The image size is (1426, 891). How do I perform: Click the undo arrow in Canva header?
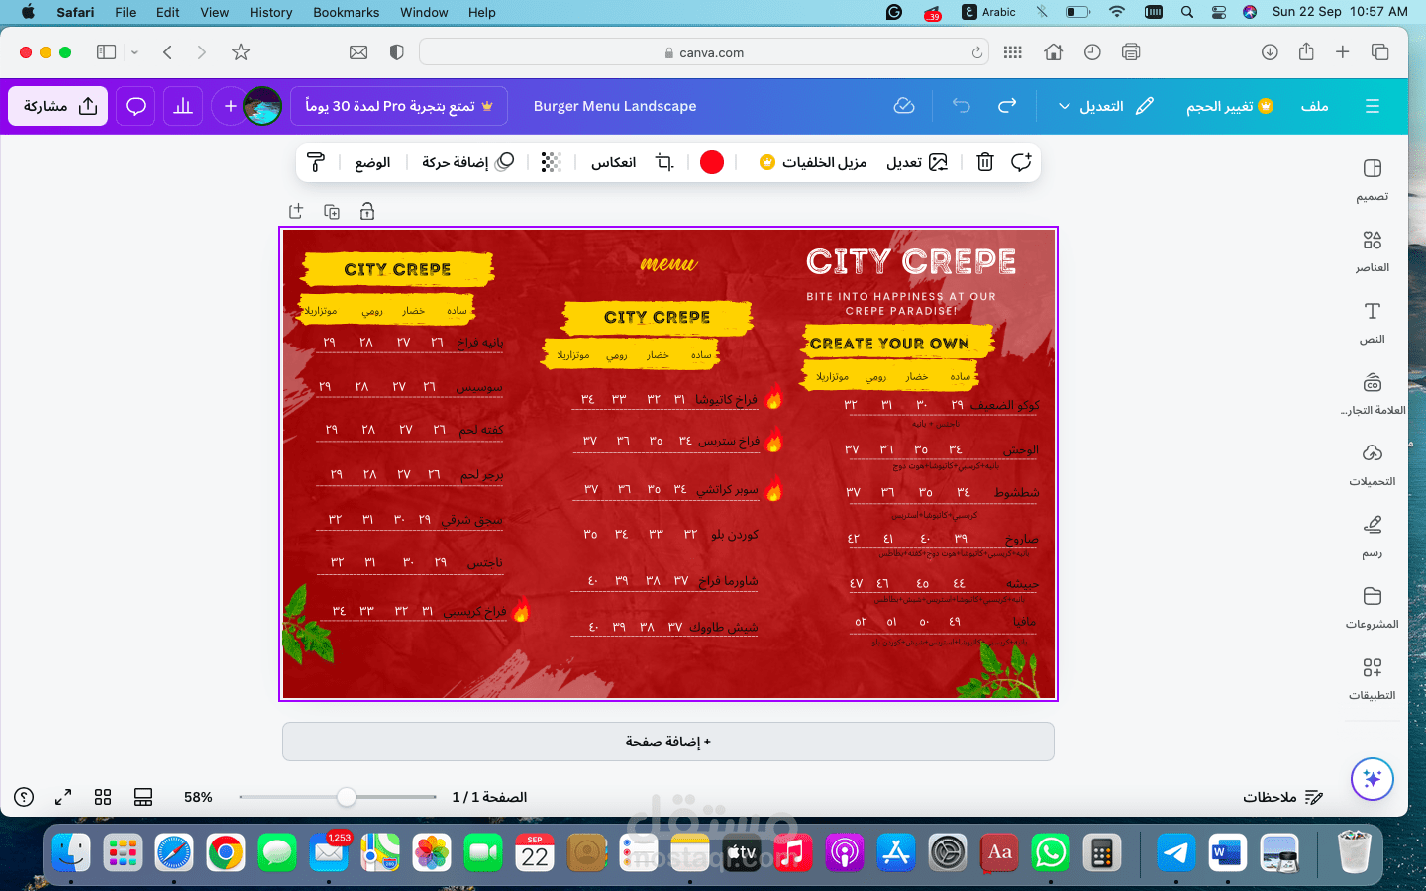pos(961,106)
